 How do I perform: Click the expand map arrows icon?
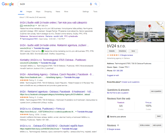click(162, 24)
